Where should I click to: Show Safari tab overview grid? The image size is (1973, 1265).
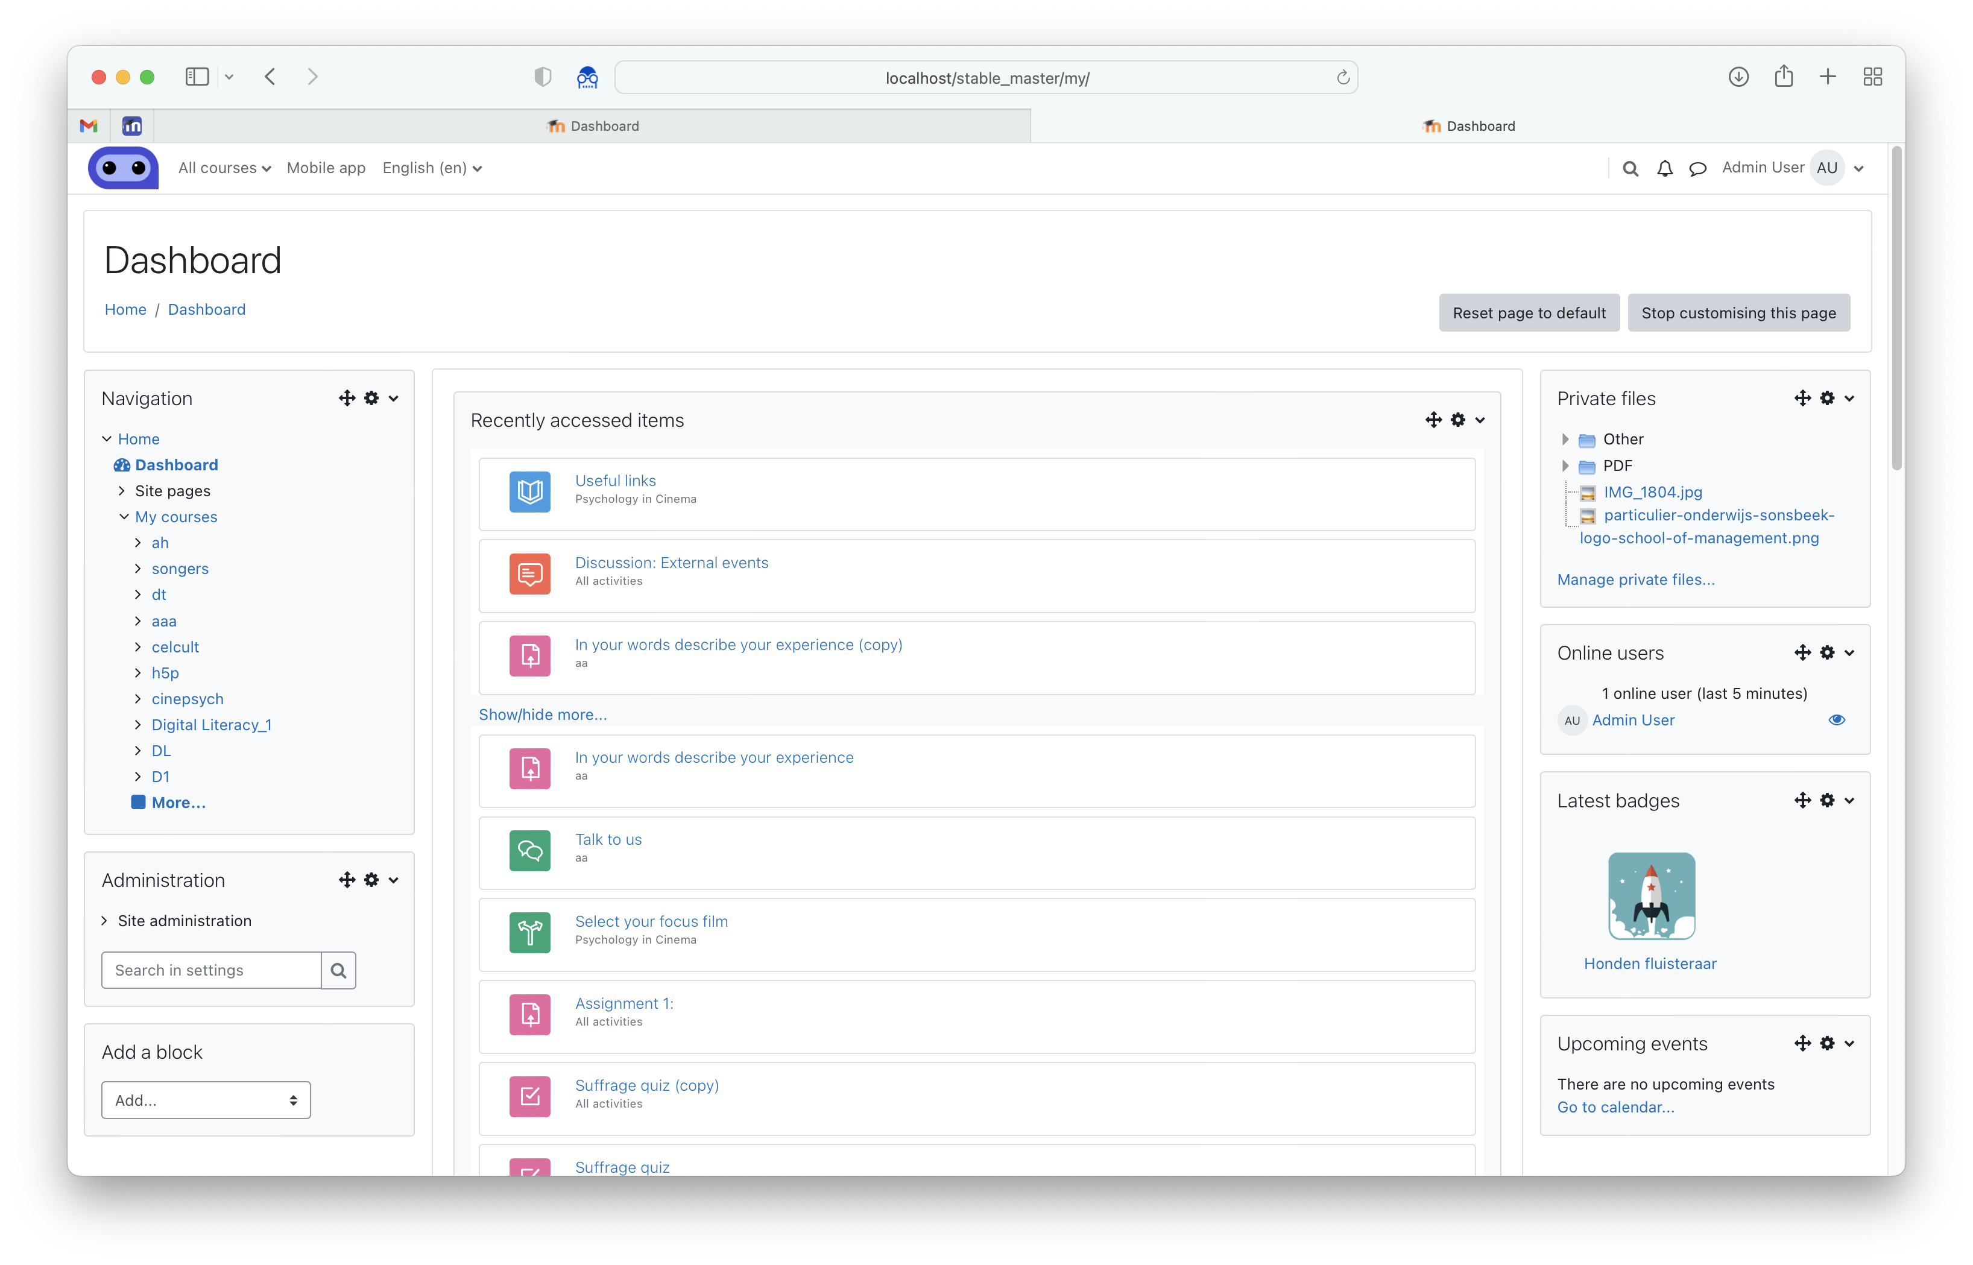tap(1872, 77)
